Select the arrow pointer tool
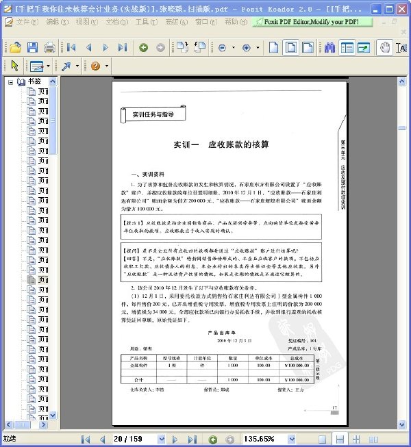411x447 pixels. [x=14, y=66]
